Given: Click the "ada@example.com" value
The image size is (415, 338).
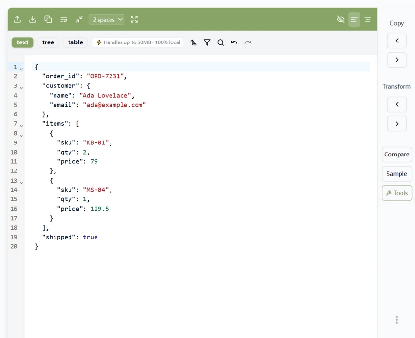Looking at the screenshot, I should click(114, 105).
